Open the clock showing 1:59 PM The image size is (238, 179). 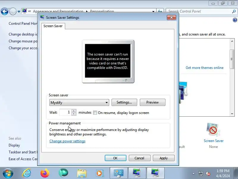(x=223, y=173)
